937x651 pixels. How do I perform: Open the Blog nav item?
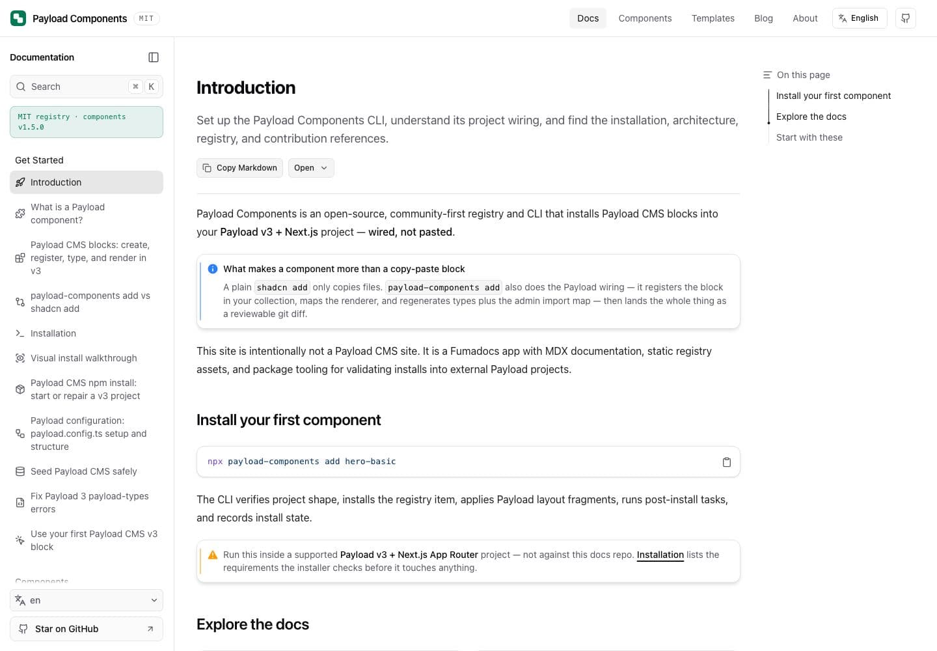coord(763,18)
